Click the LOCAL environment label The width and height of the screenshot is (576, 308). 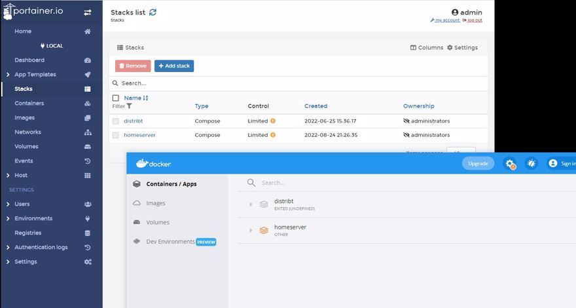pyautogui.click(x=52, y=46)
